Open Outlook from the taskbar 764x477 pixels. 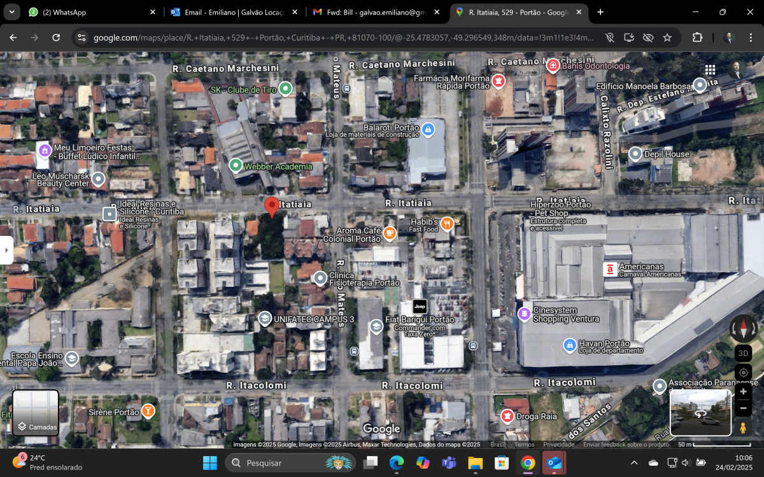(554, 462)
